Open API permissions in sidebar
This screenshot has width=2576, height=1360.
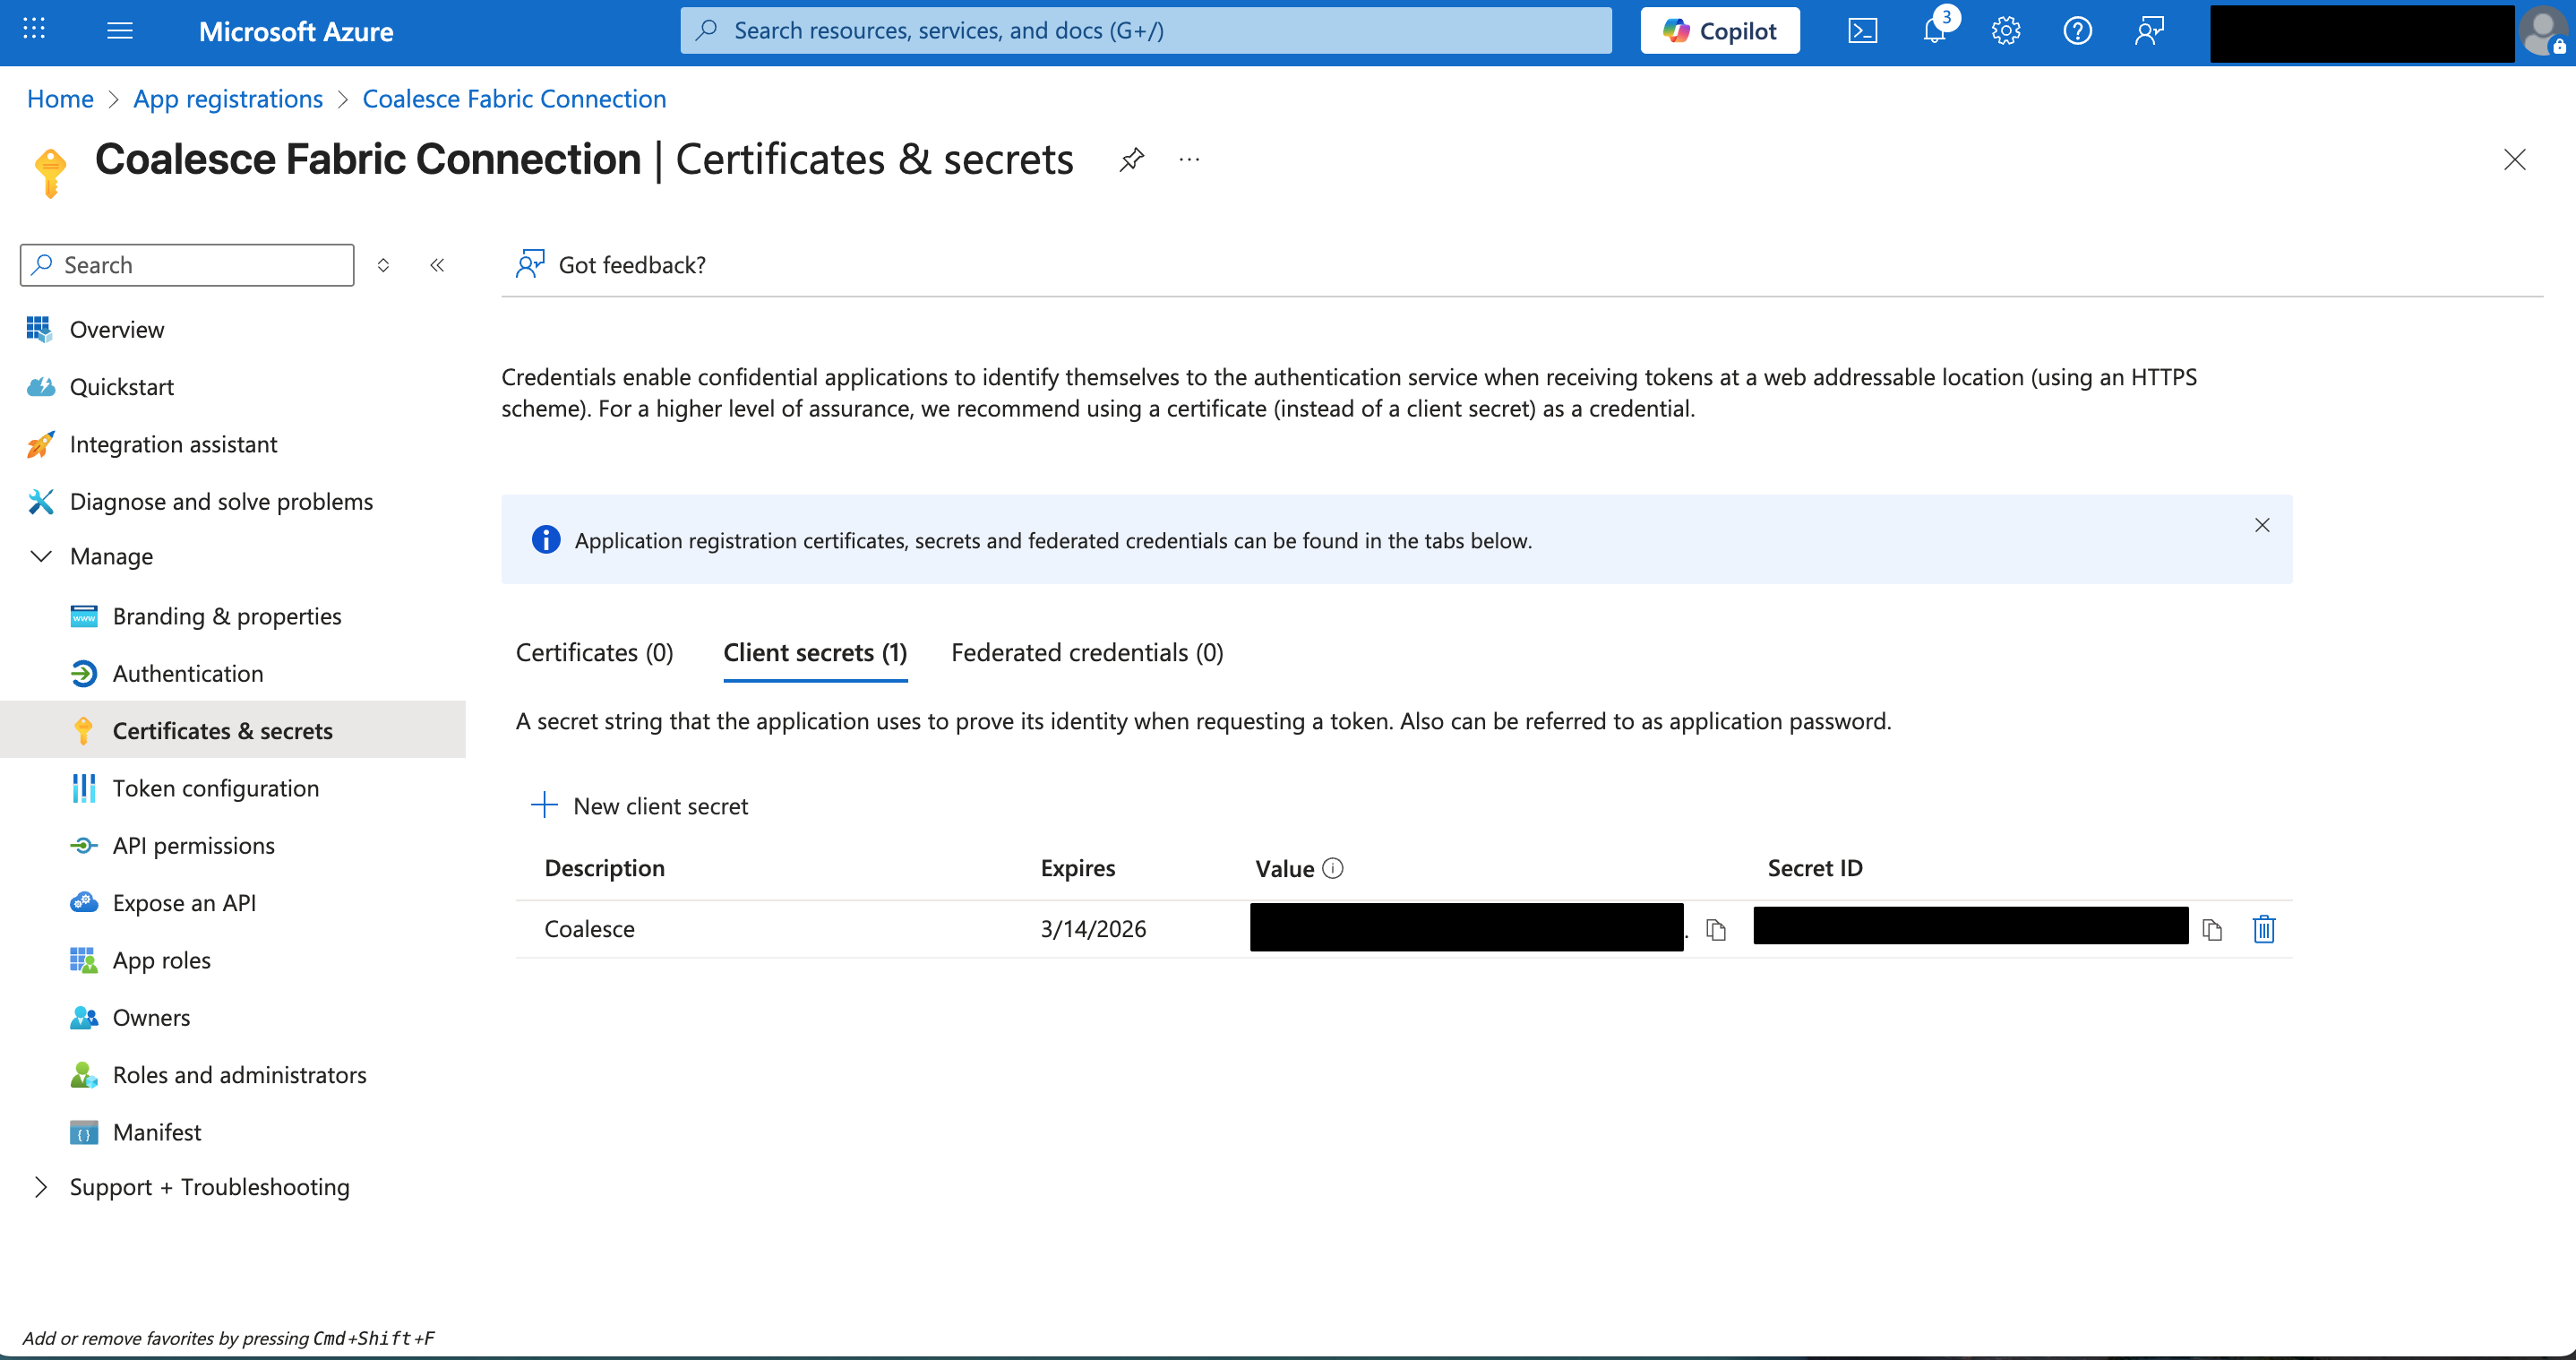click(193, 846)
